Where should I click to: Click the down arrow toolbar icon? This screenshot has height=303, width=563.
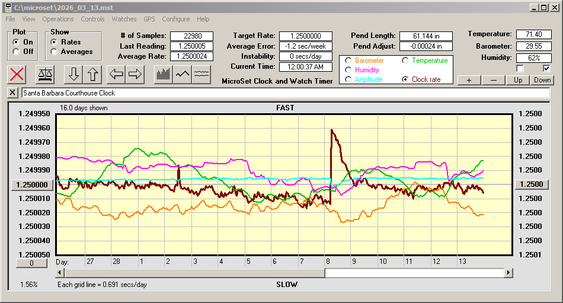[73, 74]
